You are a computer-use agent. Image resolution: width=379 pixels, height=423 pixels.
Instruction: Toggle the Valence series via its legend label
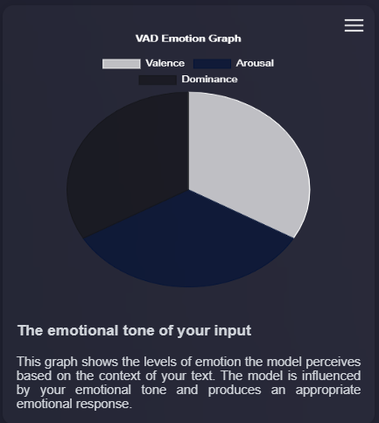(x=165, y=63)
